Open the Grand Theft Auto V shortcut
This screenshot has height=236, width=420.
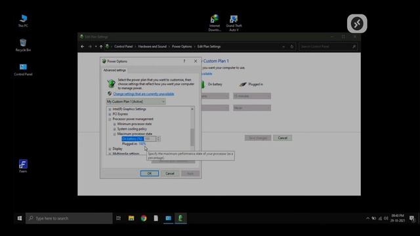coord(234,23)
